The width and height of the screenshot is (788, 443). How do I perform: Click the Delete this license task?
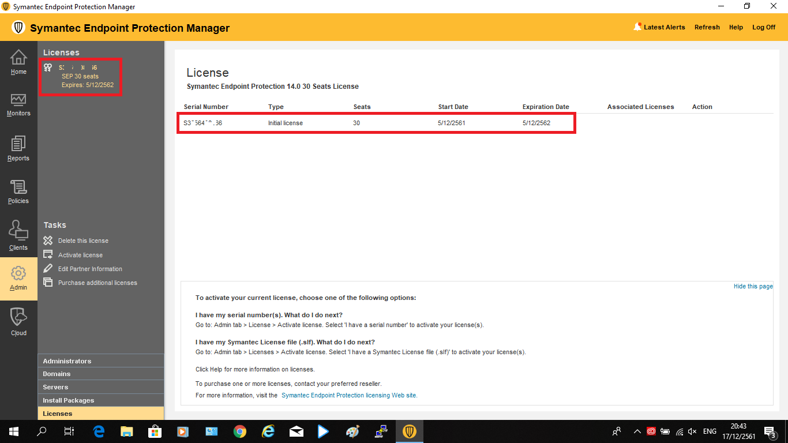tap(83, 241)
